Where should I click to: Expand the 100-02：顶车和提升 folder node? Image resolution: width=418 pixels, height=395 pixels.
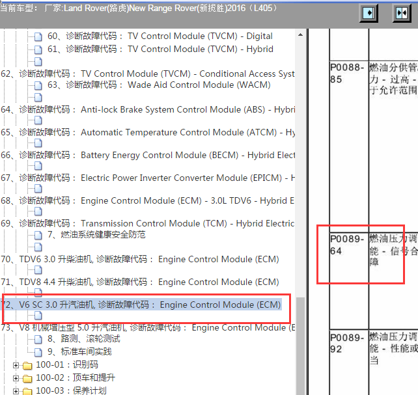(16, 378)
